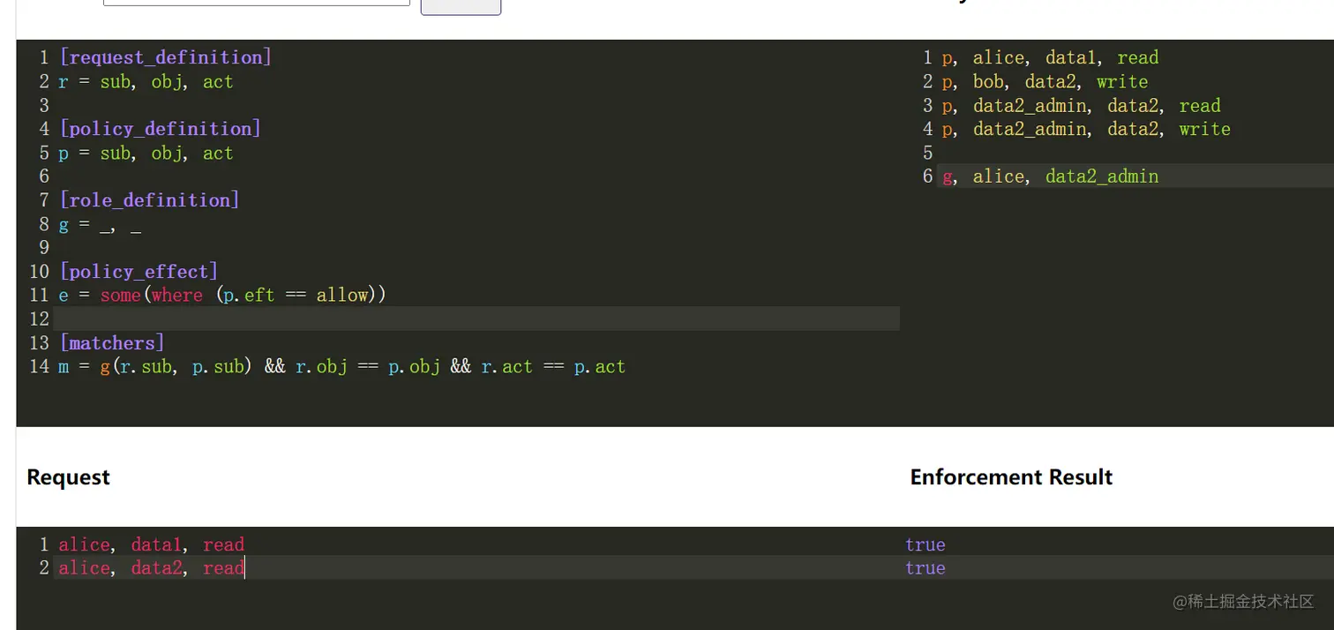Click the [role_definition] header line
The image size is (1334, 630).
click(149, 201)
